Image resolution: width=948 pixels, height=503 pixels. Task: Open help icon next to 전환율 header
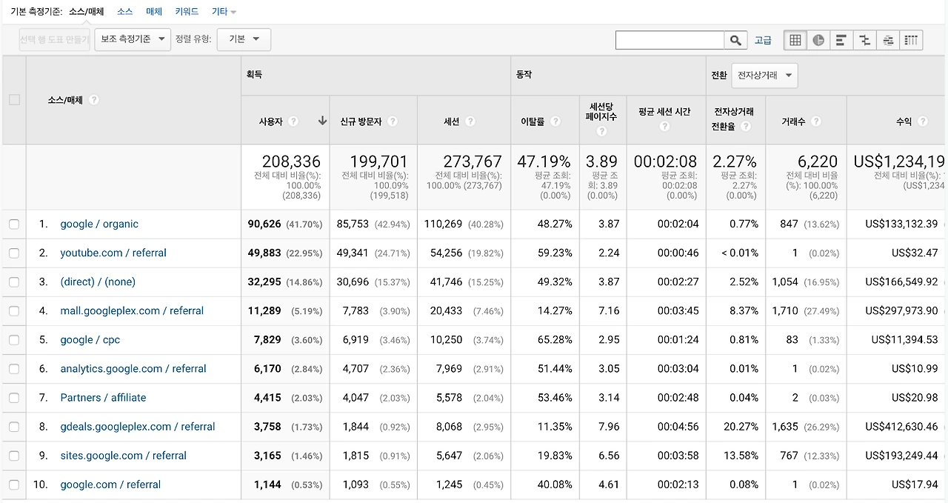coord(746,127)
